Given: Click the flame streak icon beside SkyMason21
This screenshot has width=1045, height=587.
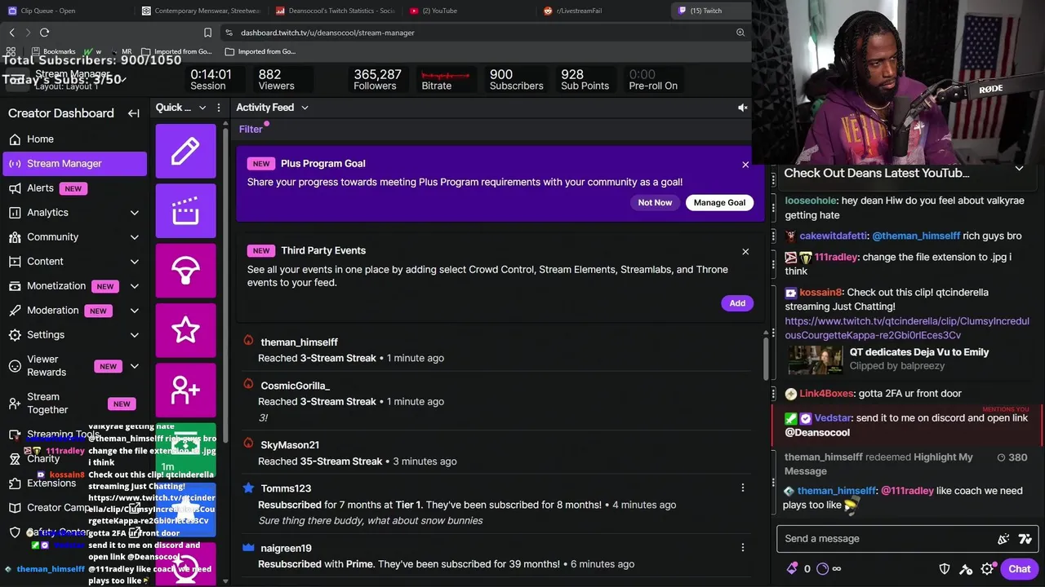Looking at the screenshot, I should click(x=248, y=444).
